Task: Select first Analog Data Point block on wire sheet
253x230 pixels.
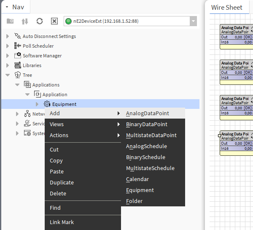Action: [237, 37]
